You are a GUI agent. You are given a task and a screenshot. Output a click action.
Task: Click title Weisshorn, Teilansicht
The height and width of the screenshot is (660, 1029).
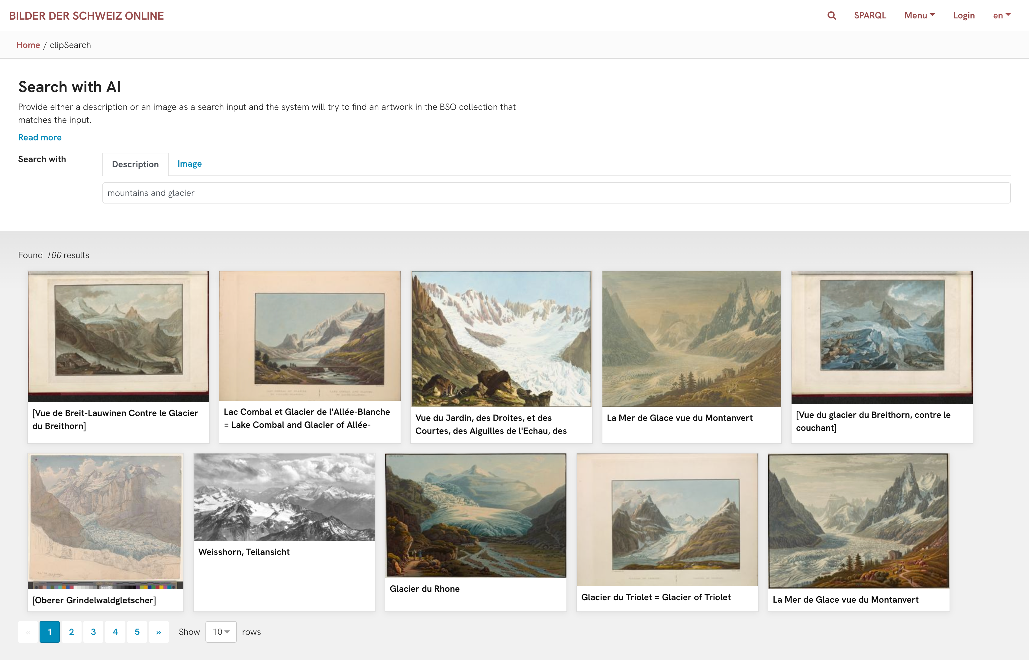point(244,552)
